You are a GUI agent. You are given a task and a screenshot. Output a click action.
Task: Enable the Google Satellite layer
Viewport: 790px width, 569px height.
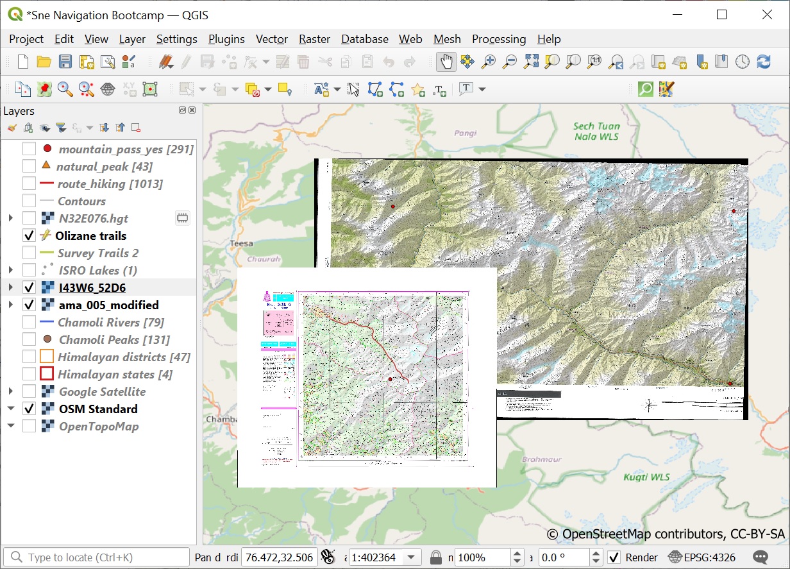pyautogui.click(x=29, y=391)
